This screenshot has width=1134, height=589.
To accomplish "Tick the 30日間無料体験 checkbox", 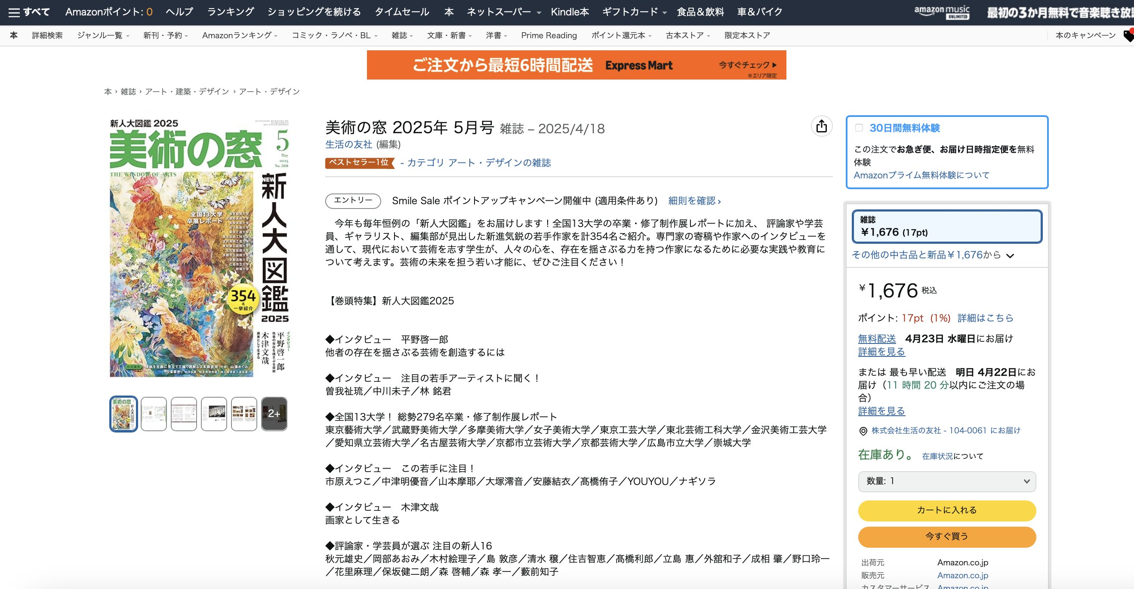I will coord(859,128).
